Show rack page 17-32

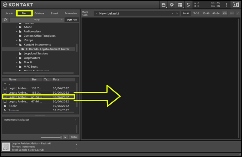click(x=196, y=13)
